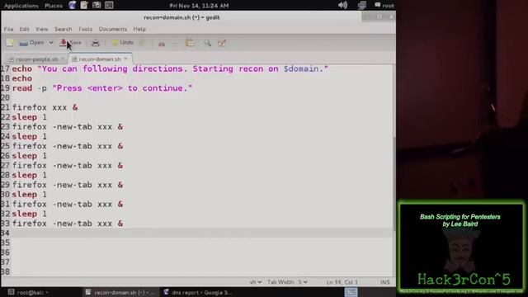This screenshot has width=528, height=297.
Task: Save the recon-domain.sh file
Action: 70,43
